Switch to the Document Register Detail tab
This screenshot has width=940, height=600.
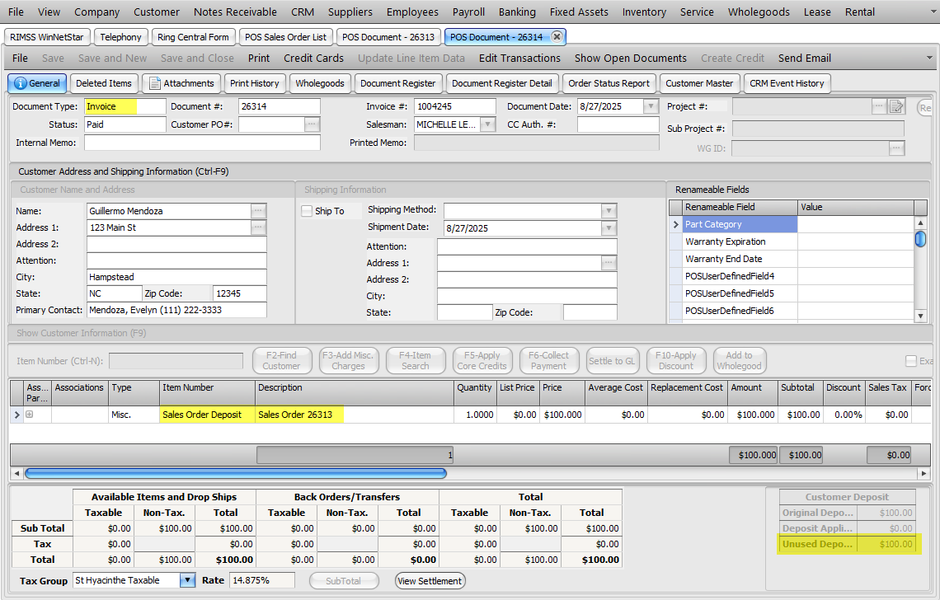tap(501, 83)
